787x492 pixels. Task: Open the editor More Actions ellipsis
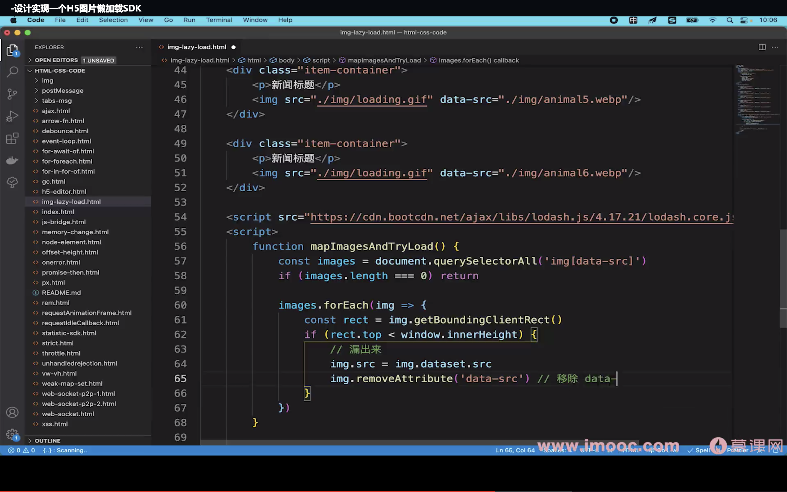[x=775, y=47]
